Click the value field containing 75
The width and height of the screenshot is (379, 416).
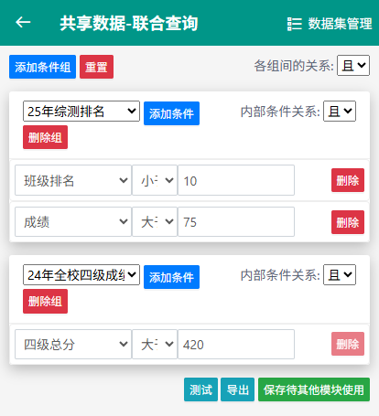click(236, 221)
